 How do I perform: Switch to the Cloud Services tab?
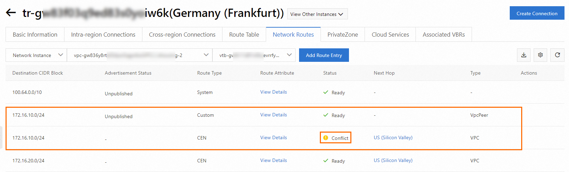tap(390, 35)
